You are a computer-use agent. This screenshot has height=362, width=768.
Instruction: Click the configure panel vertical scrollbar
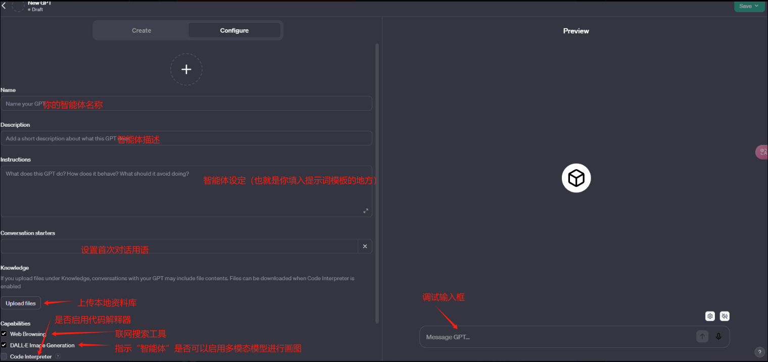pyautogui.click(x=377, y=183)
